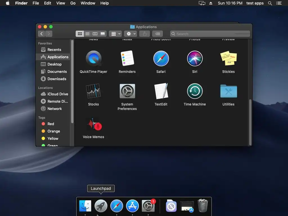Click the Edit Tags toolbar button
The image size is (288, 216).
157,34
